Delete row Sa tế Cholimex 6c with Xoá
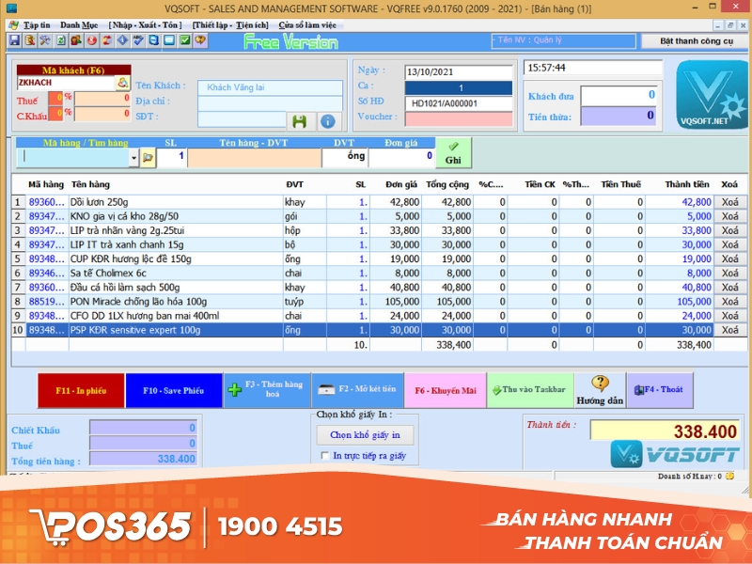The image size is (752, 564). [730, 273]
